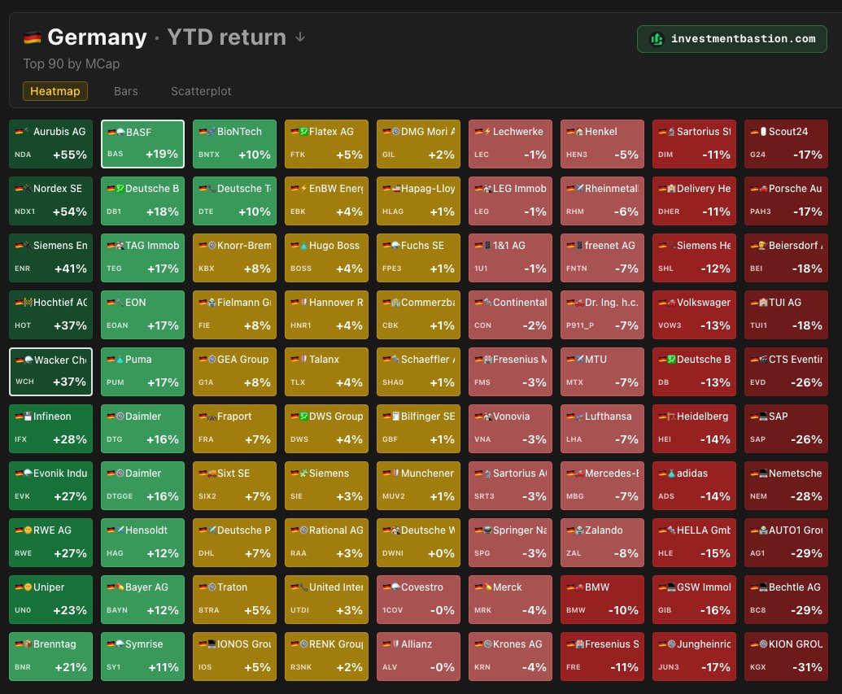
Task: Click the Scout24 phone icon
Action: [x=763, y=132]
